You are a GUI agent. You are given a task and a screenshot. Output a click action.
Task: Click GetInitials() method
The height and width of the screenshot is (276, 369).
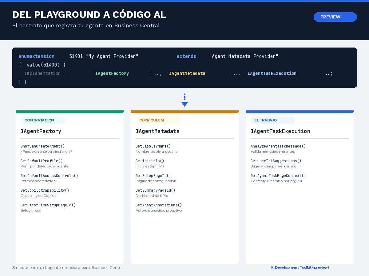point(150,161)
